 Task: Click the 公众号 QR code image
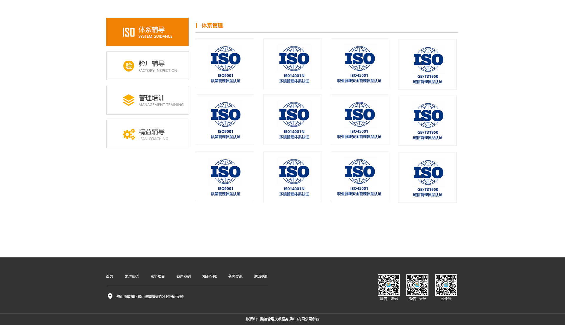(446, 285)
